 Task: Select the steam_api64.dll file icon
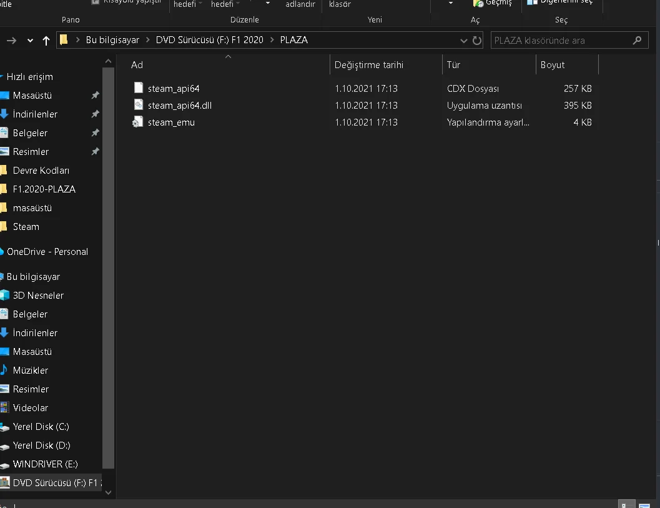138,104
